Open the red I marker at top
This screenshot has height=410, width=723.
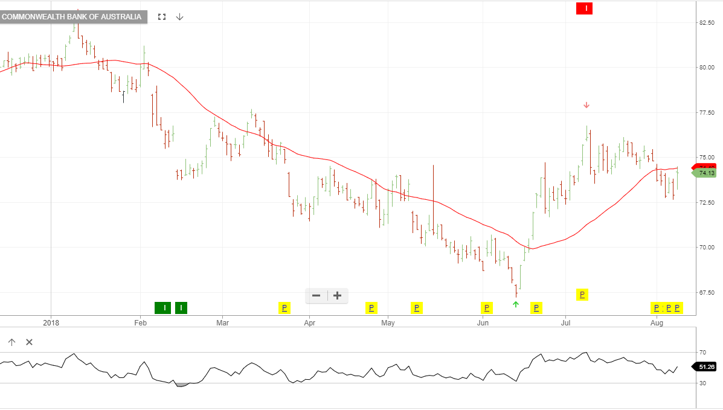click(584, 8)
